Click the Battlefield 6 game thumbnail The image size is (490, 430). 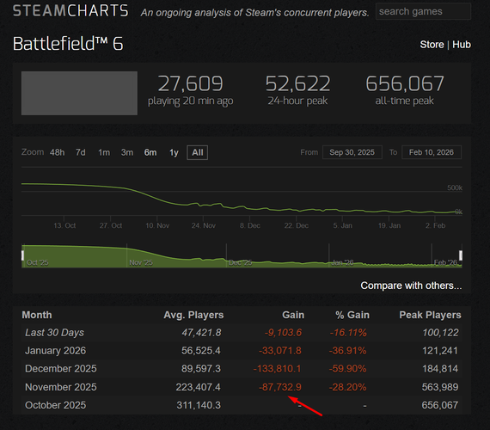[79, 93]
